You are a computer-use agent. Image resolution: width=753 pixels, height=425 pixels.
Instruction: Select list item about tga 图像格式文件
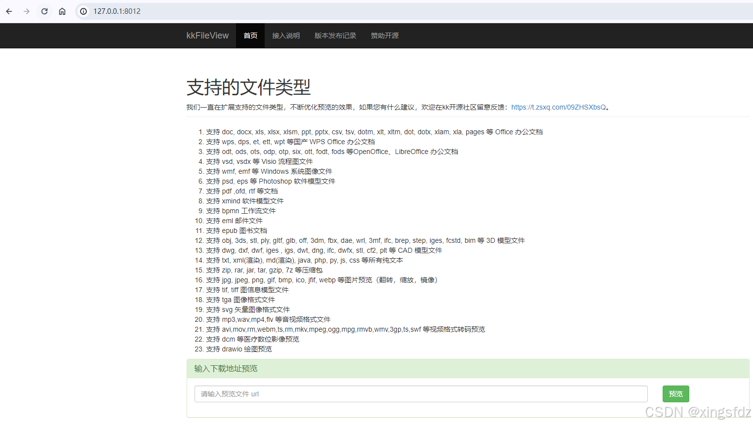240,300
